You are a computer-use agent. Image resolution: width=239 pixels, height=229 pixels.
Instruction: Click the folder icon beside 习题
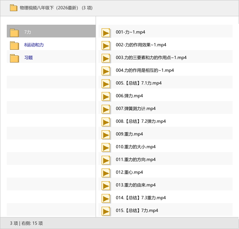tap(14, 58)
